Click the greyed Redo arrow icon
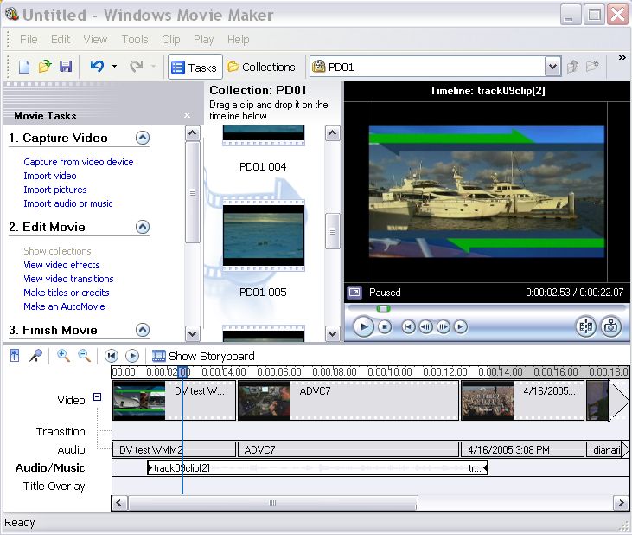This screenshot has width=632, height=535. [x=137, y=66]
